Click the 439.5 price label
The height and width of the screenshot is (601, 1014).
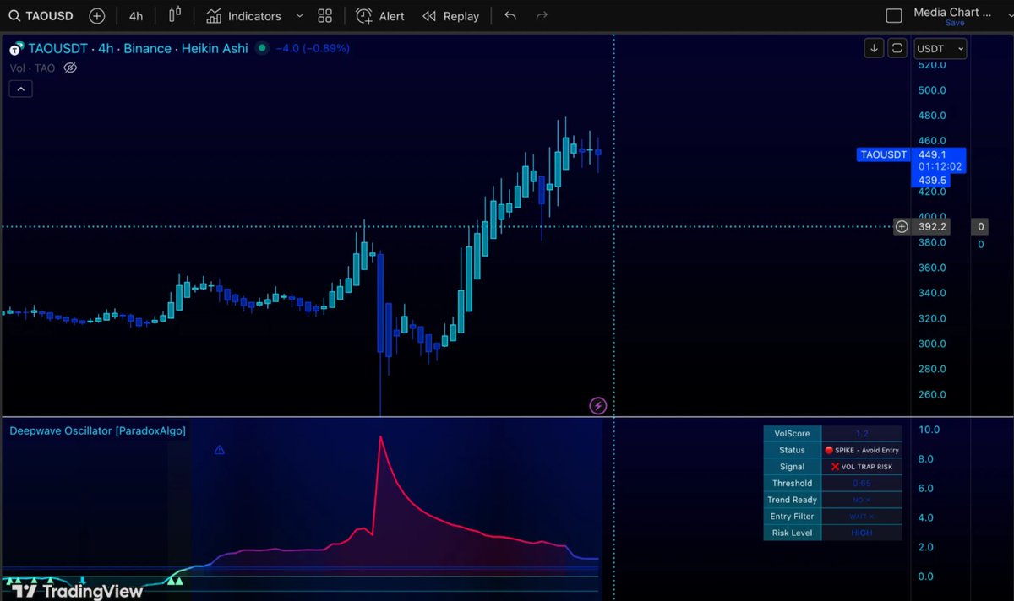[932, 181]
